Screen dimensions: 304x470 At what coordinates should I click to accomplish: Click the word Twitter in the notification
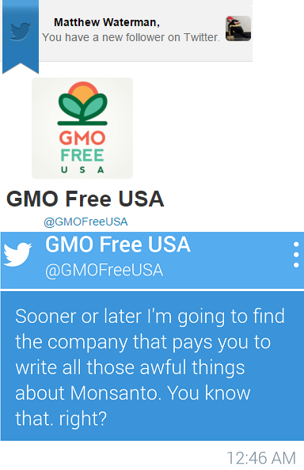click(202, 37)
